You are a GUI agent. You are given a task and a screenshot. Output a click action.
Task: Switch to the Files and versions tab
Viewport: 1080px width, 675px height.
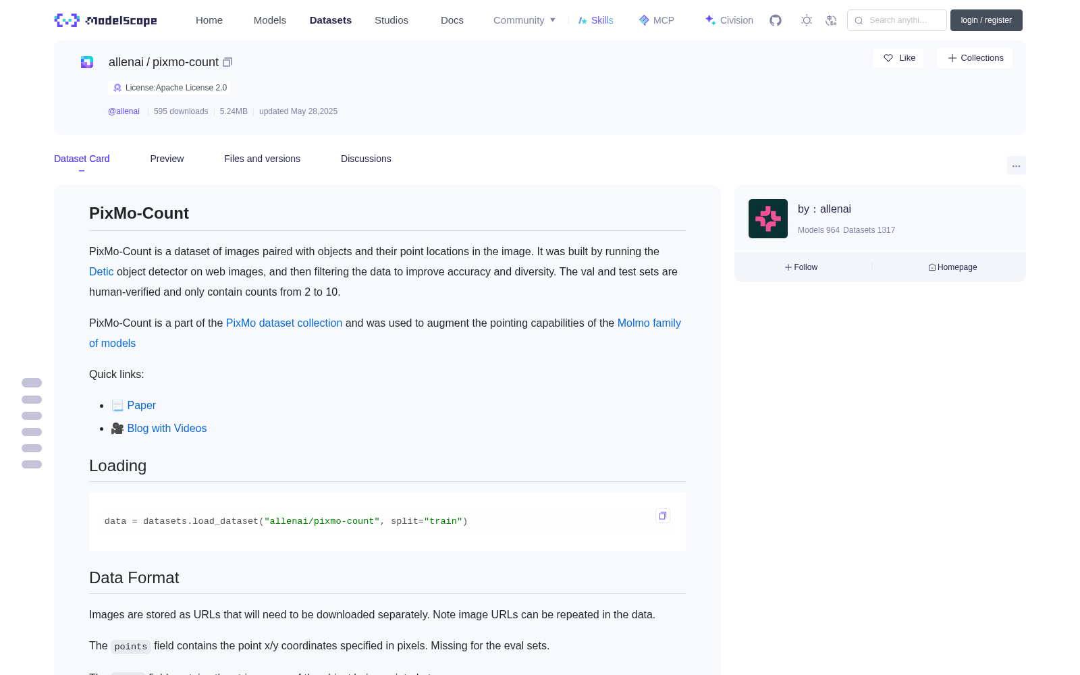[262, 159]
